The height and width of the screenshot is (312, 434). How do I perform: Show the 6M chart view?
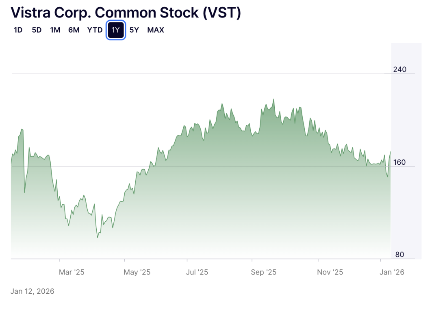(74, 30)
